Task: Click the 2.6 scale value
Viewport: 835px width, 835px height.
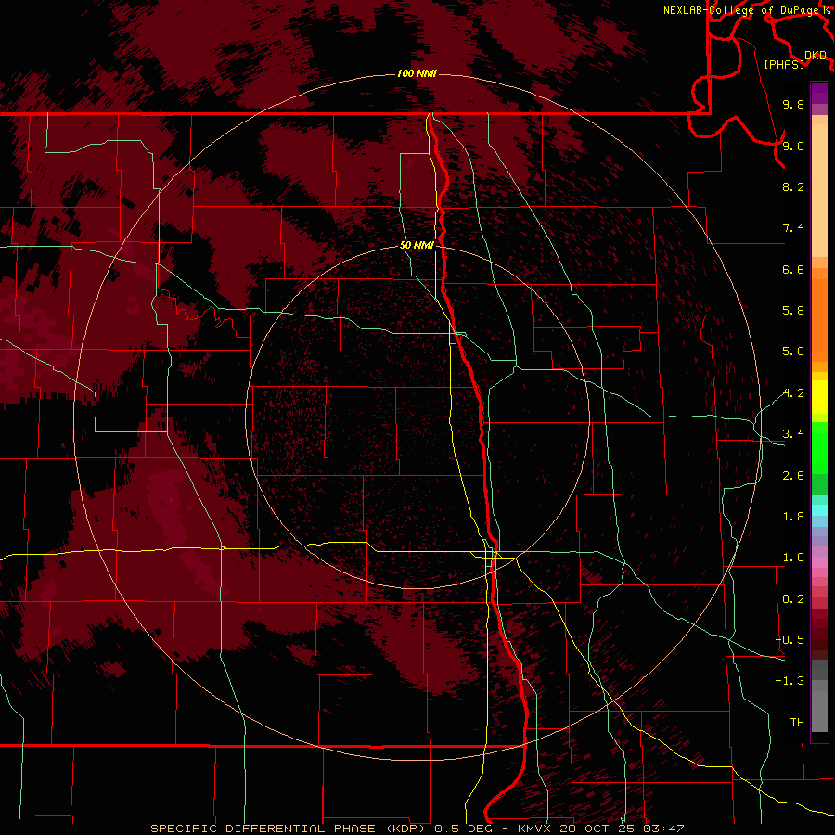Action: click(793, 476)
